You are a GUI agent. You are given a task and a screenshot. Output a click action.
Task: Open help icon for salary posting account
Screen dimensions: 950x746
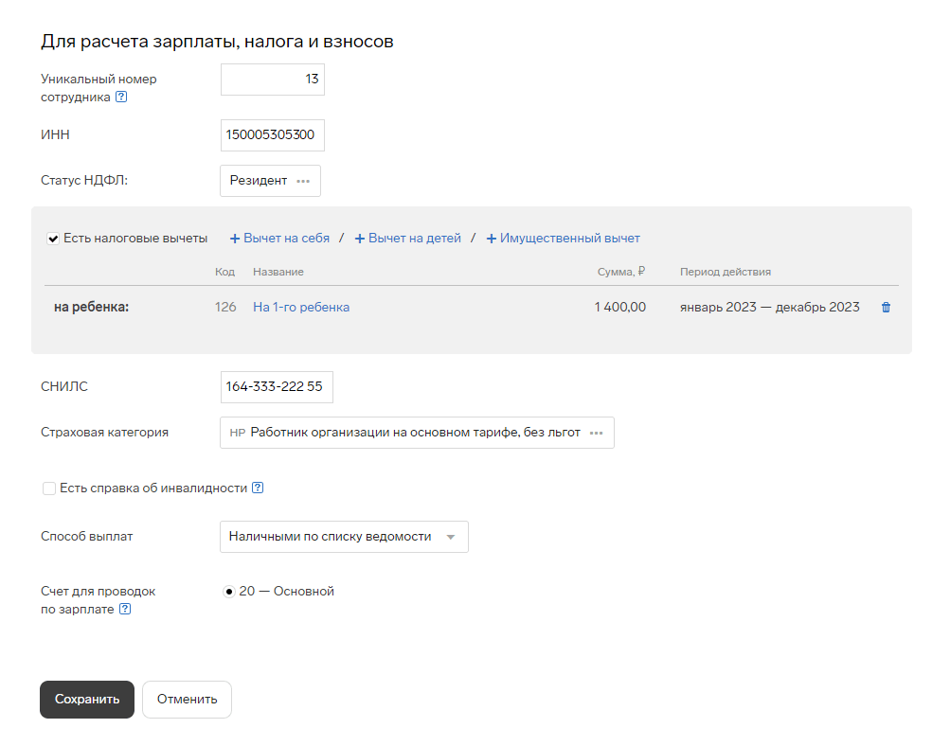click(x=125, y=609)
